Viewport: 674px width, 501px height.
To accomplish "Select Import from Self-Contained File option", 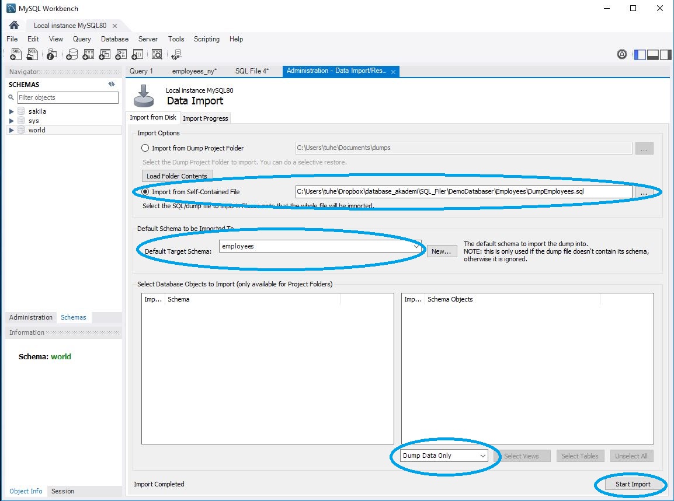I will pos(145,192).
